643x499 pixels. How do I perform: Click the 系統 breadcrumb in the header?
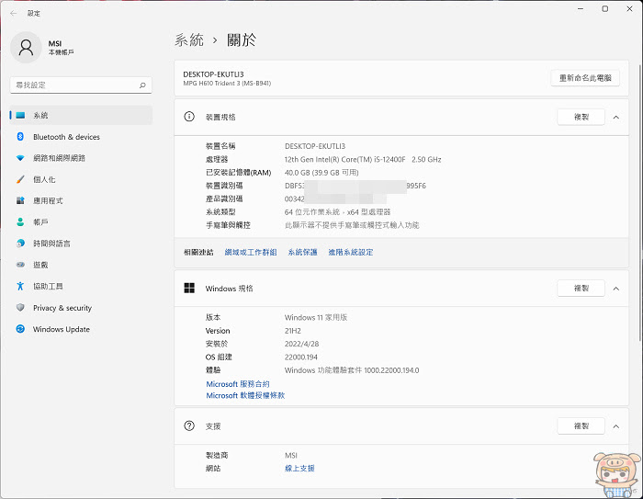pyautogui.click(x=189, y=40)
